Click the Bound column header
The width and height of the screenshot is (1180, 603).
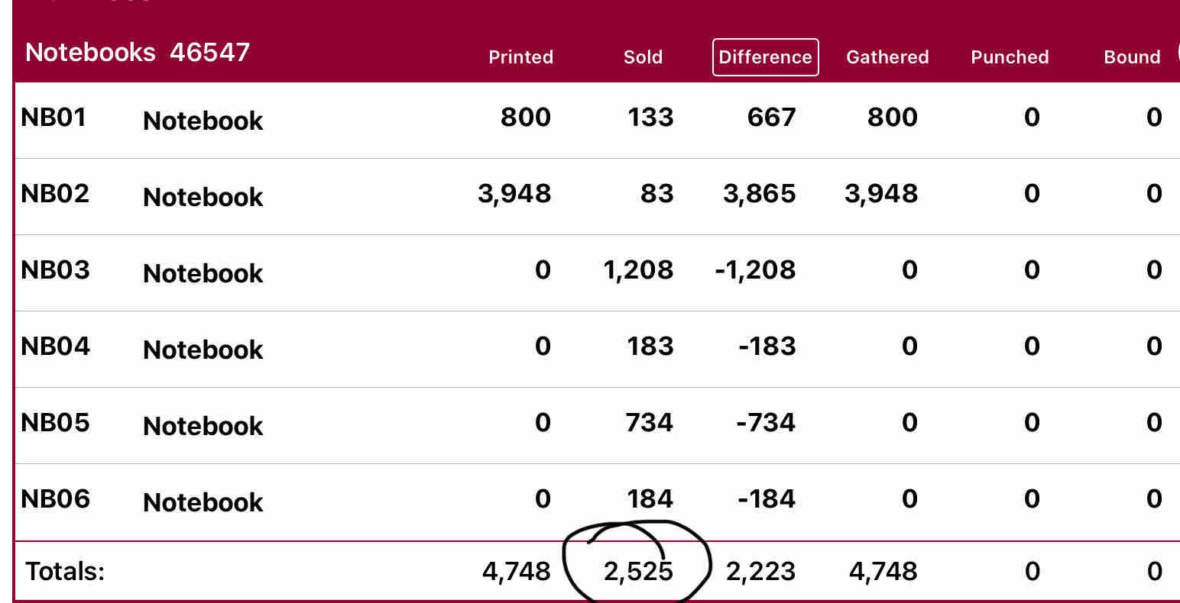(x=1132, y=57)
